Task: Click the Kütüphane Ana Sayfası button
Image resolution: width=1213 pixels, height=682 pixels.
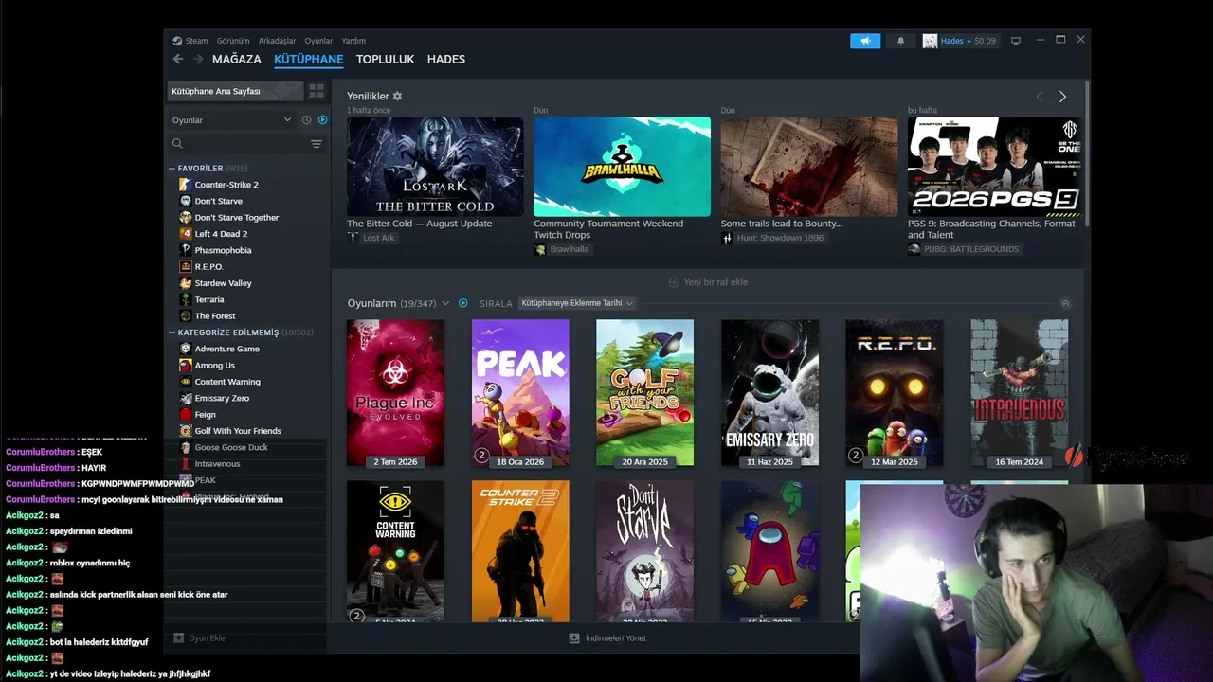Action: click(235, 91)
